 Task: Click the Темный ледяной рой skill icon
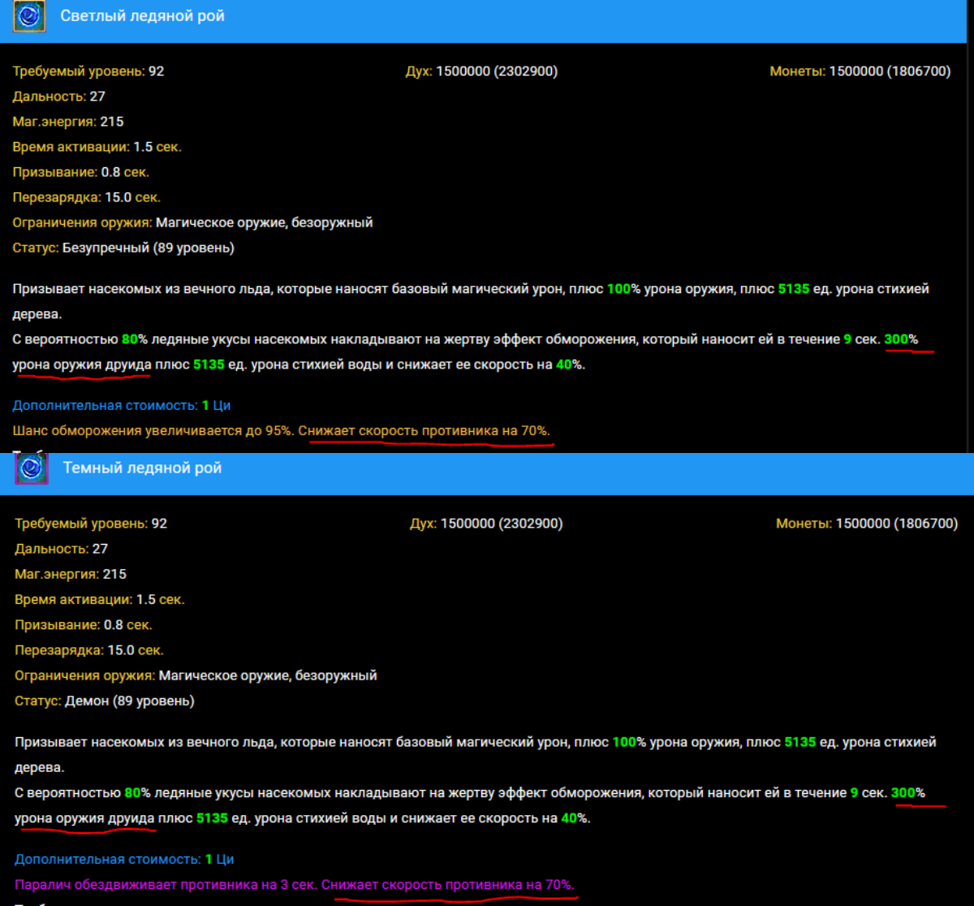pyautogui.click(x=32, y=468)
